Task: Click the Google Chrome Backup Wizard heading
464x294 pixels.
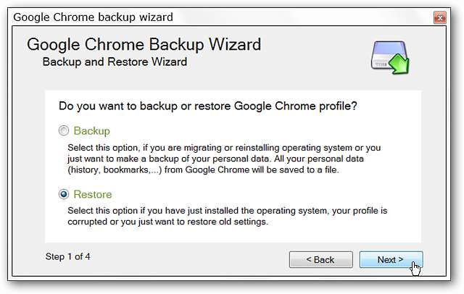Action: (144, 44)
